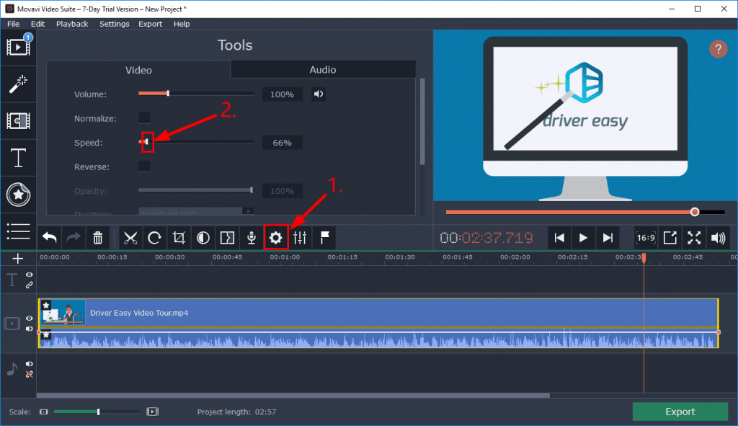Screen dimensions: 738x426
Task: Mute the music audio track
Action: coord(29,364)
